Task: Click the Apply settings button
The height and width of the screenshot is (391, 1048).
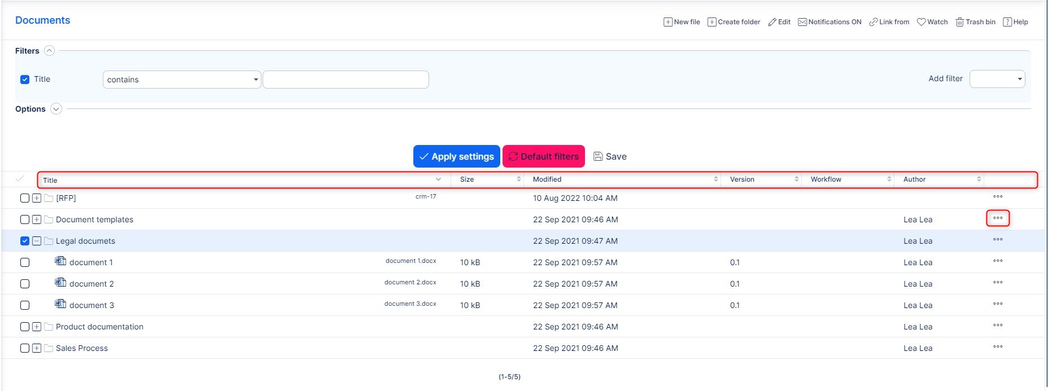Action: 456,156
